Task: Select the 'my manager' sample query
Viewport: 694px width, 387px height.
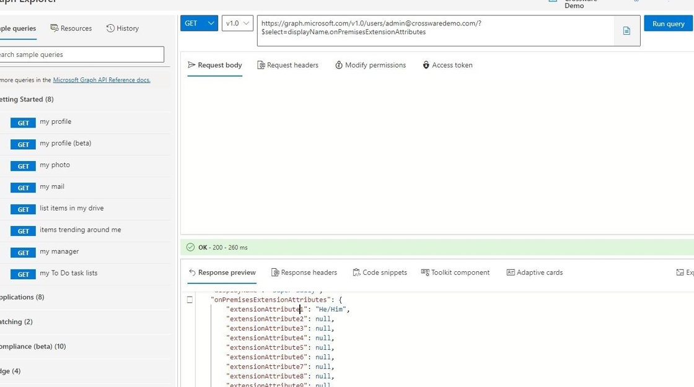Action: click(x=59, y=251)
